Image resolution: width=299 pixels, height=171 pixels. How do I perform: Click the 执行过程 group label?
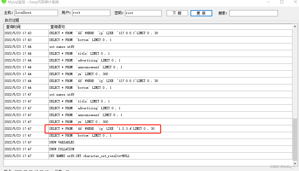tap(12, 20)
